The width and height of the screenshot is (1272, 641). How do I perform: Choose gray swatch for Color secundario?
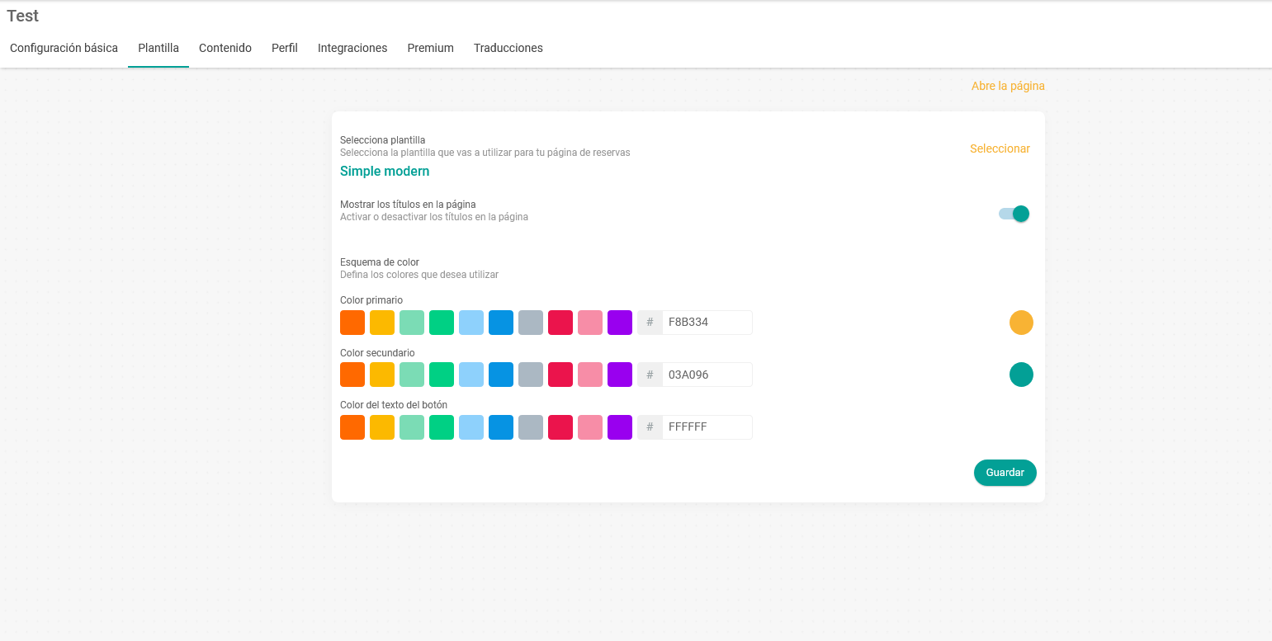click(531, 375)
